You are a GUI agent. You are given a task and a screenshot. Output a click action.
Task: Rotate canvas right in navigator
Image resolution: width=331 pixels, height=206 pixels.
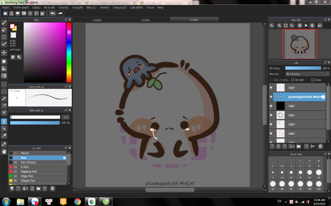tap(312, 25)
